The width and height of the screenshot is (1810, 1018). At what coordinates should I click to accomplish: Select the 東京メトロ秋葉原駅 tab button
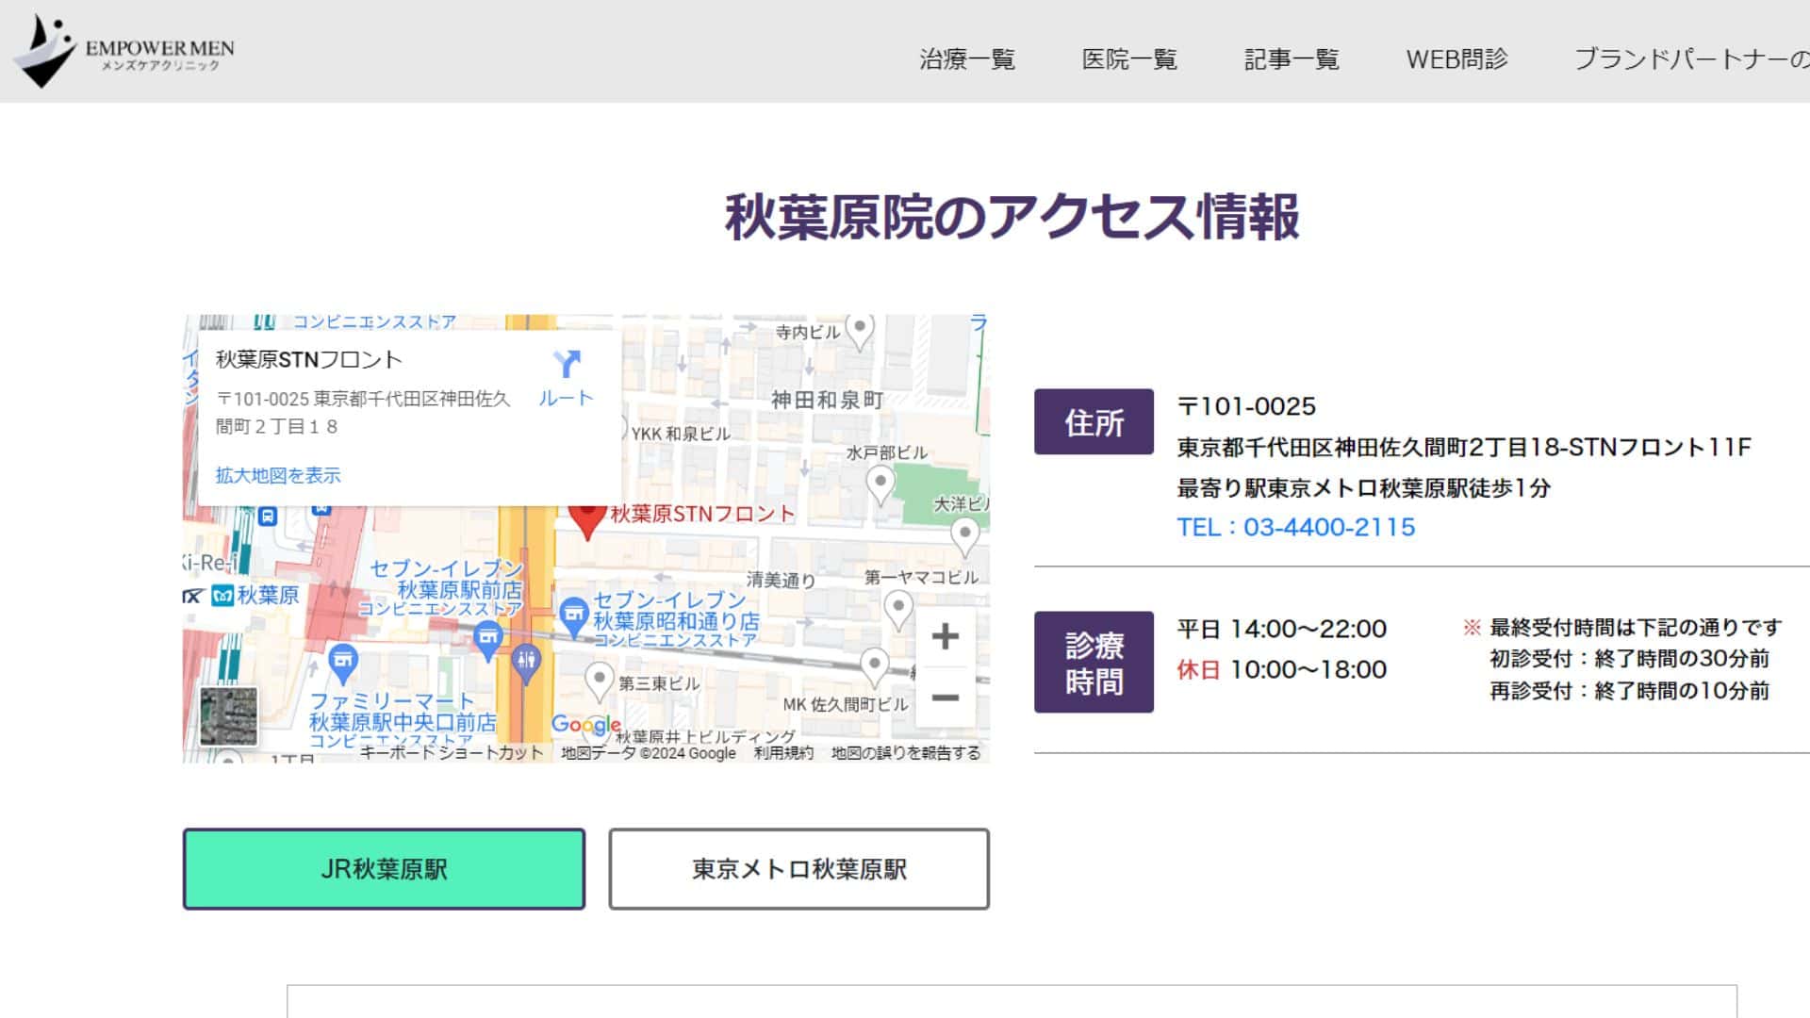[x=799, y=869]
